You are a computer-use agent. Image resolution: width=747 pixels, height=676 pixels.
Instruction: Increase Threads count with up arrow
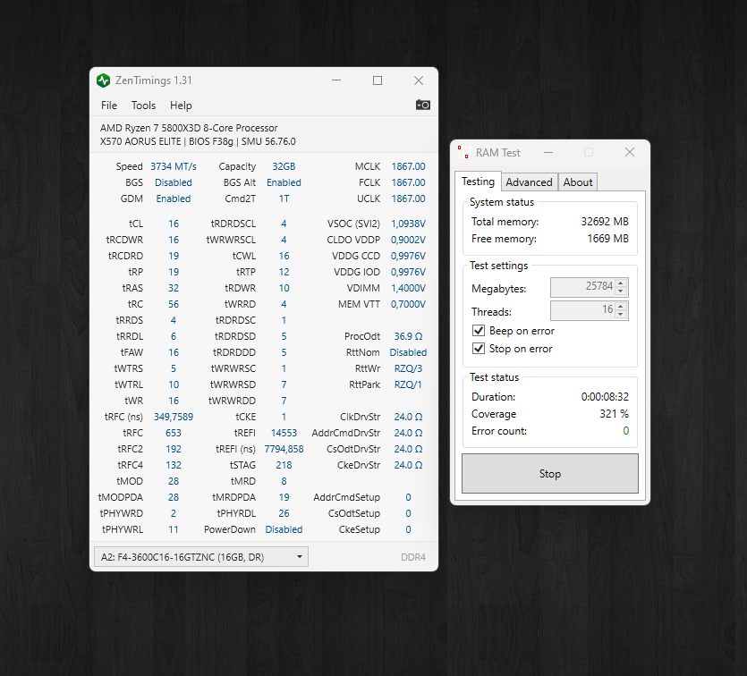(x=620, y=306)
